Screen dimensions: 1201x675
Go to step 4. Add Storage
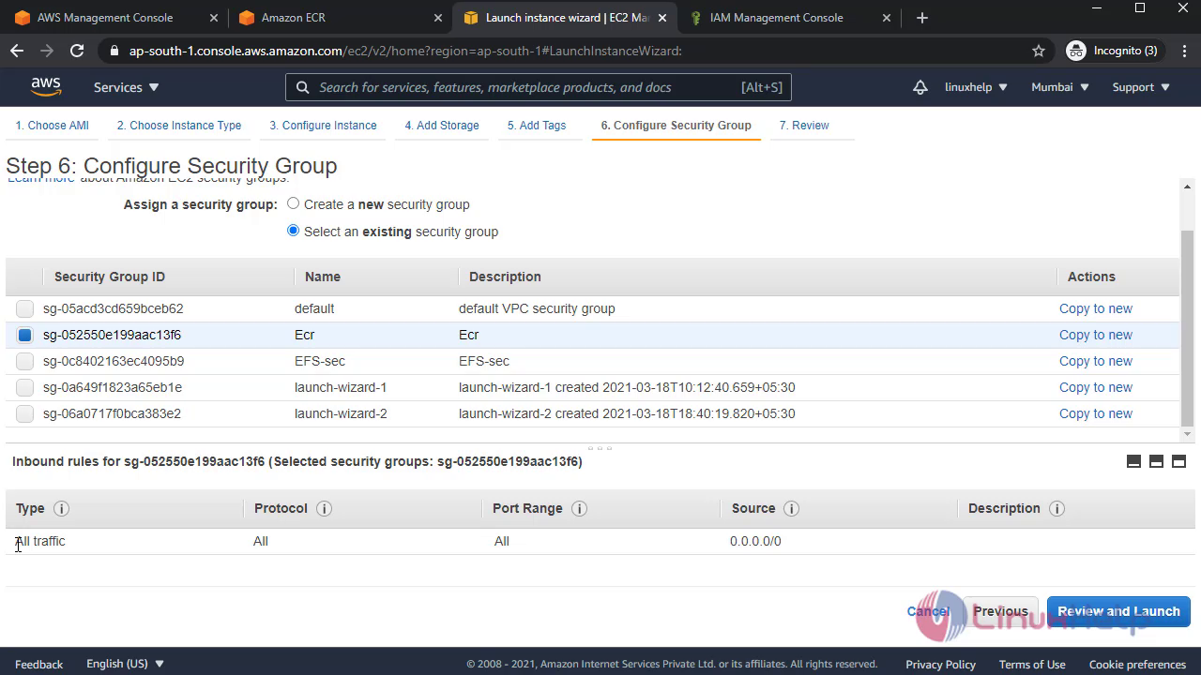(x=442, y=126)
